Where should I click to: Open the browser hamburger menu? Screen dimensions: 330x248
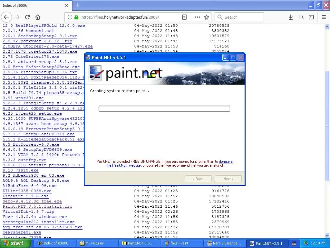point(324,17)
